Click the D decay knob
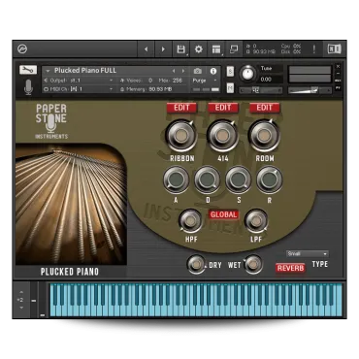Viewport: 359px width, 359px height. 207,179
